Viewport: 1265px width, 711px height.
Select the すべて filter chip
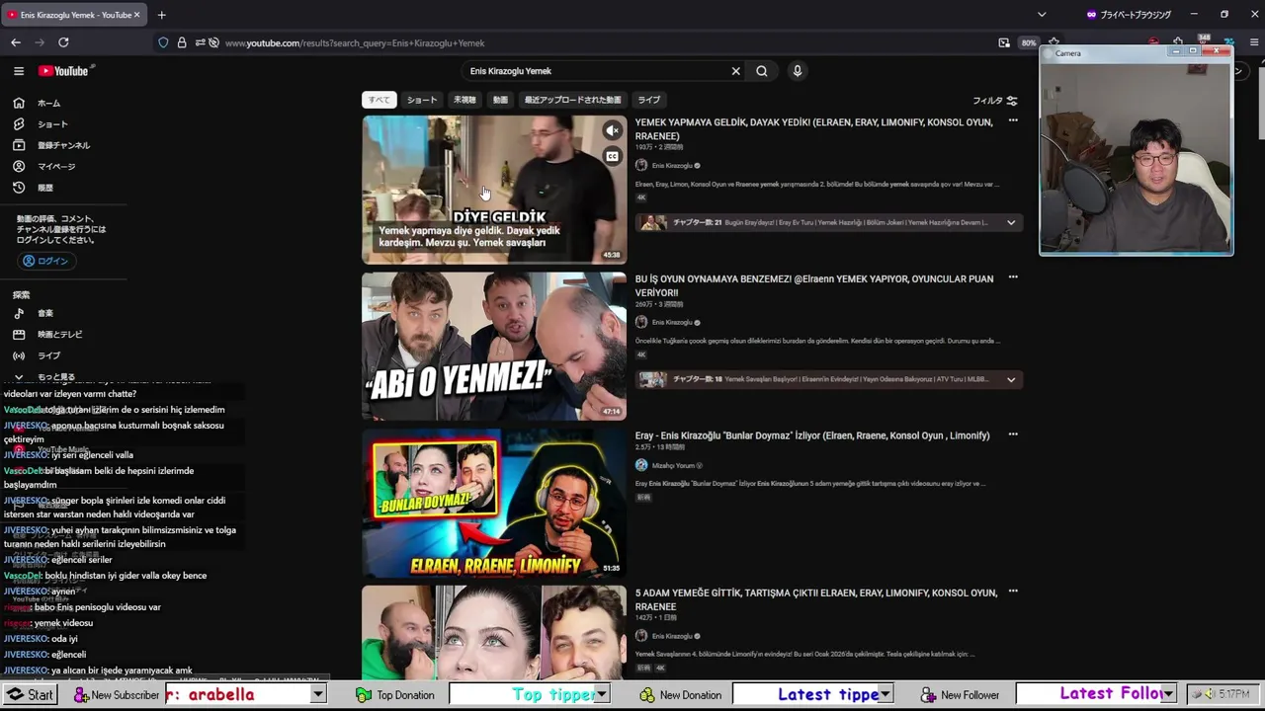tap(379, 100)
